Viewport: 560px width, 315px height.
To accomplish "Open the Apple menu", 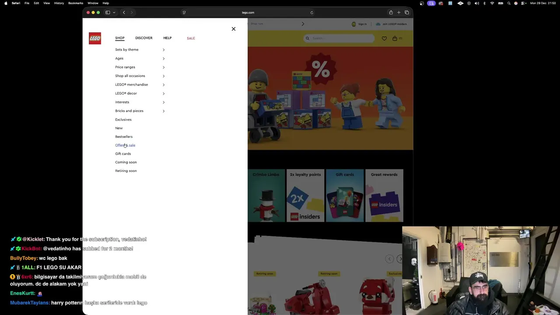I will [x=6, y=3].
